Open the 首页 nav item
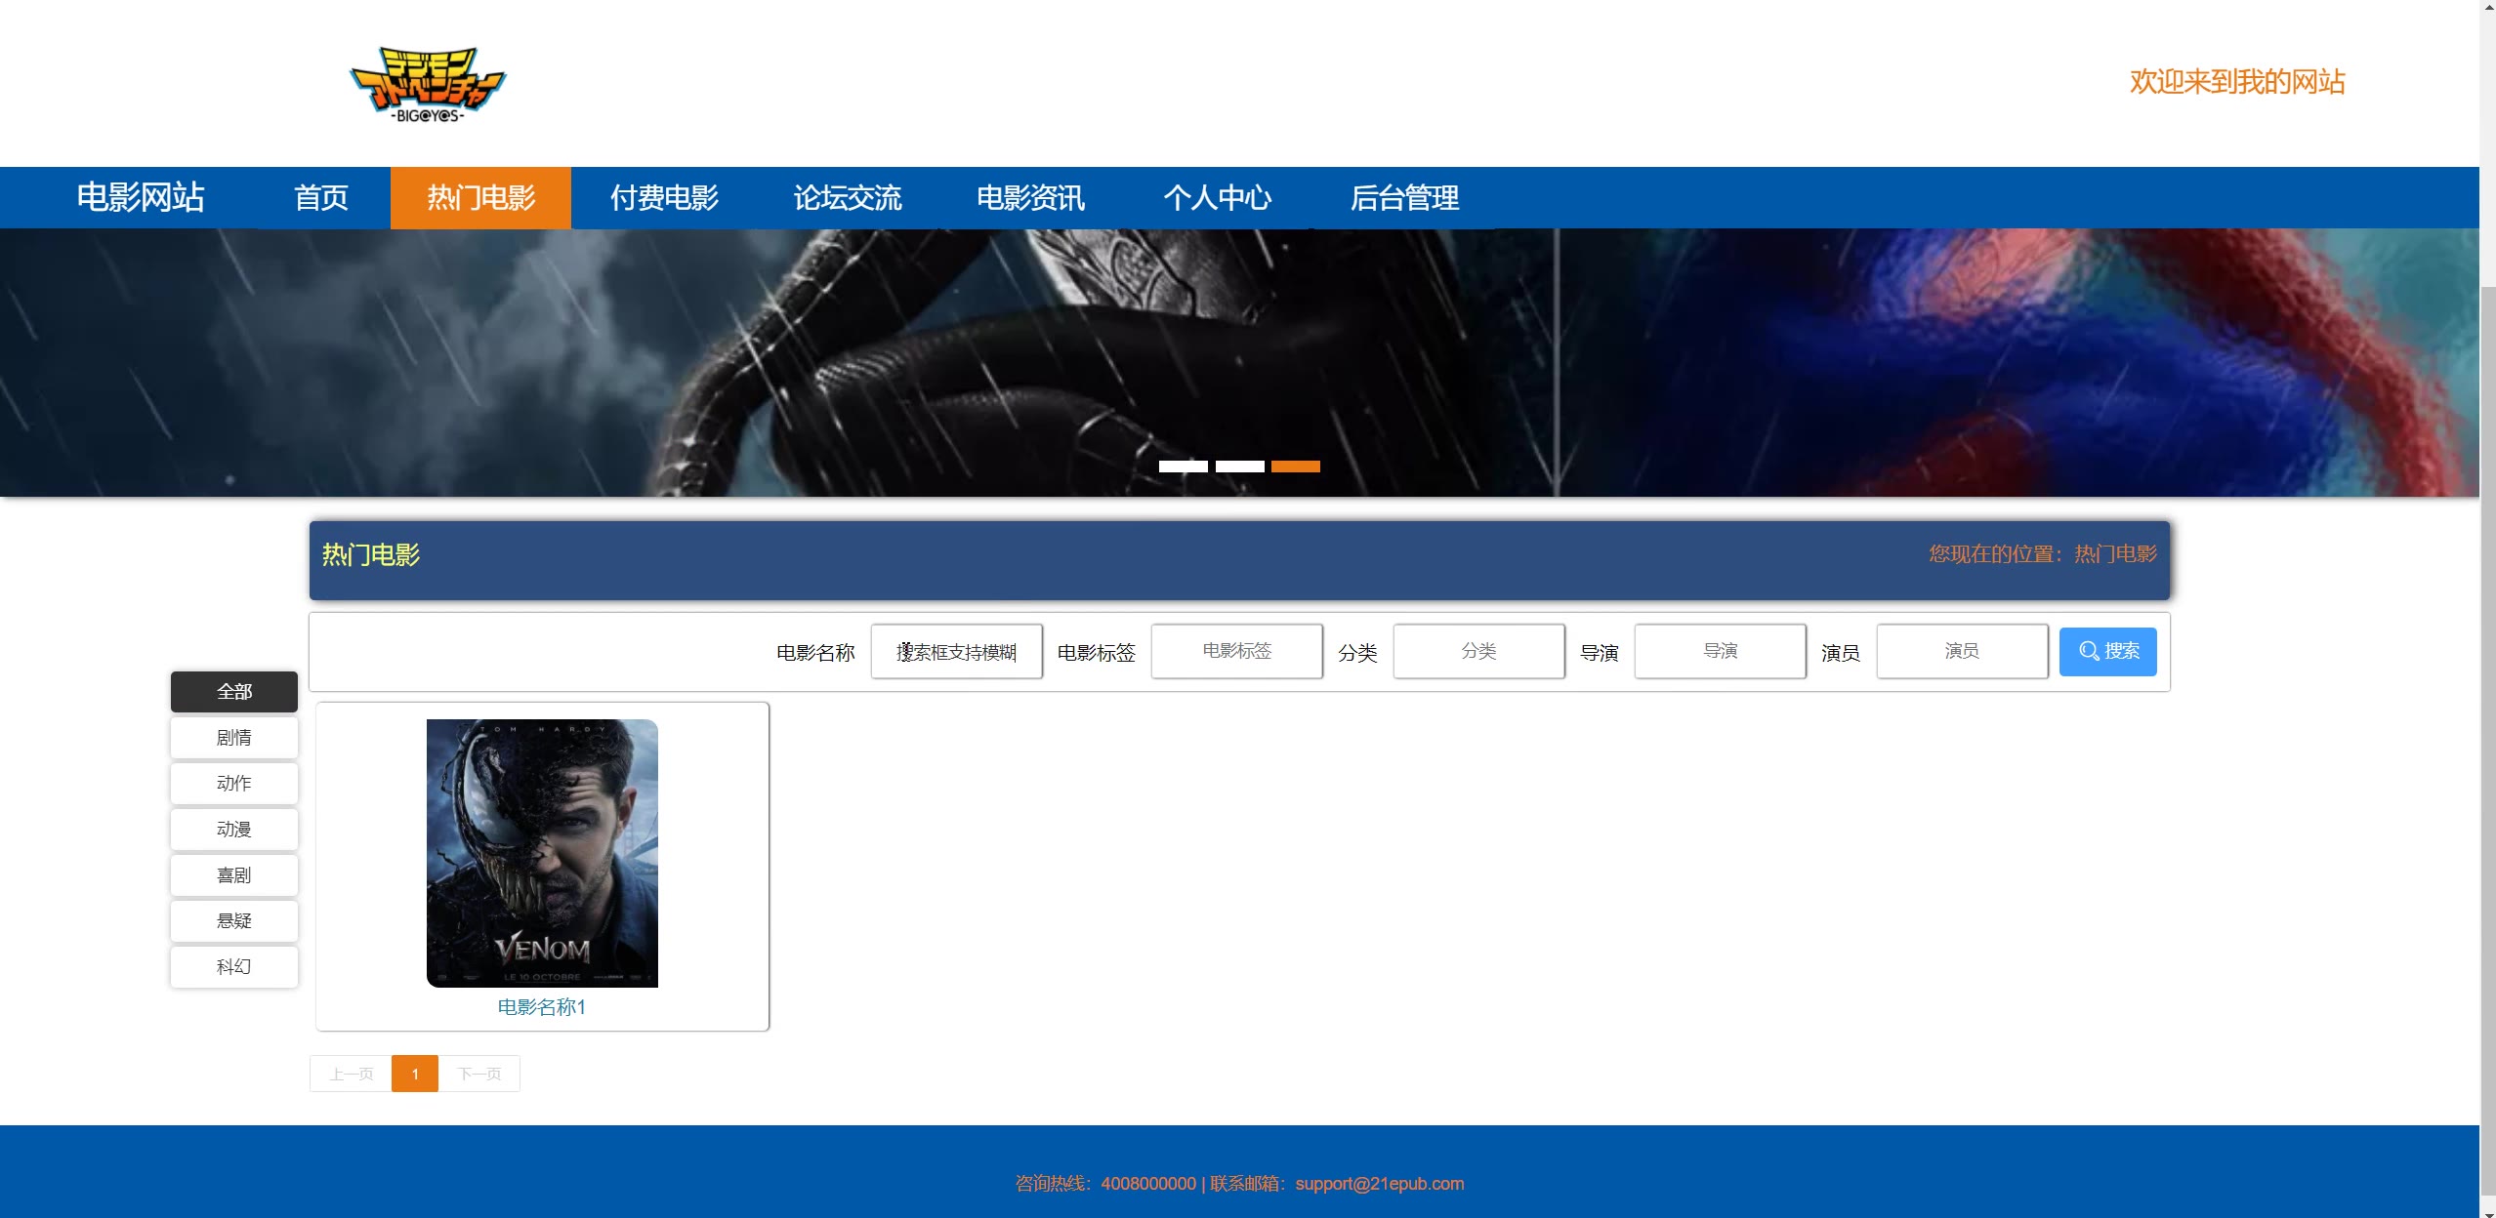 point(321,198)
